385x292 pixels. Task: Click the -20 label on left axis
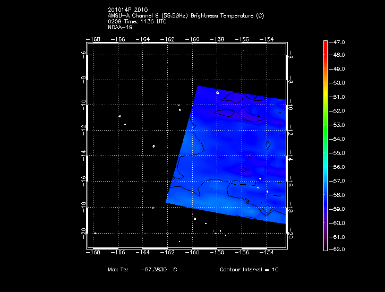83,231
